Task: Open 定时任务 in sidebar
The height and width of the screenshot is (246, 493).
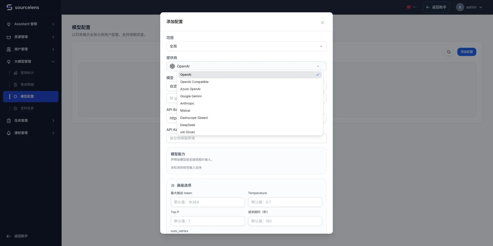Action: [31, 108]
